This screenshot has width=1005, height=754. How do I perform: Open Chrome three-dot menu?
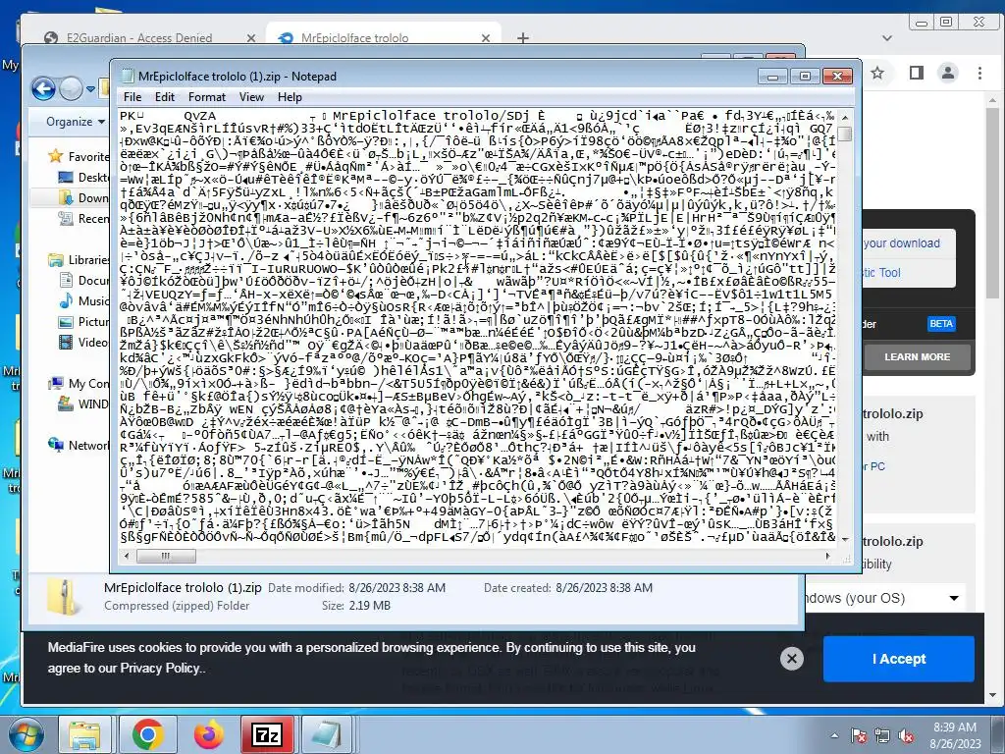[x=979, y=73]
